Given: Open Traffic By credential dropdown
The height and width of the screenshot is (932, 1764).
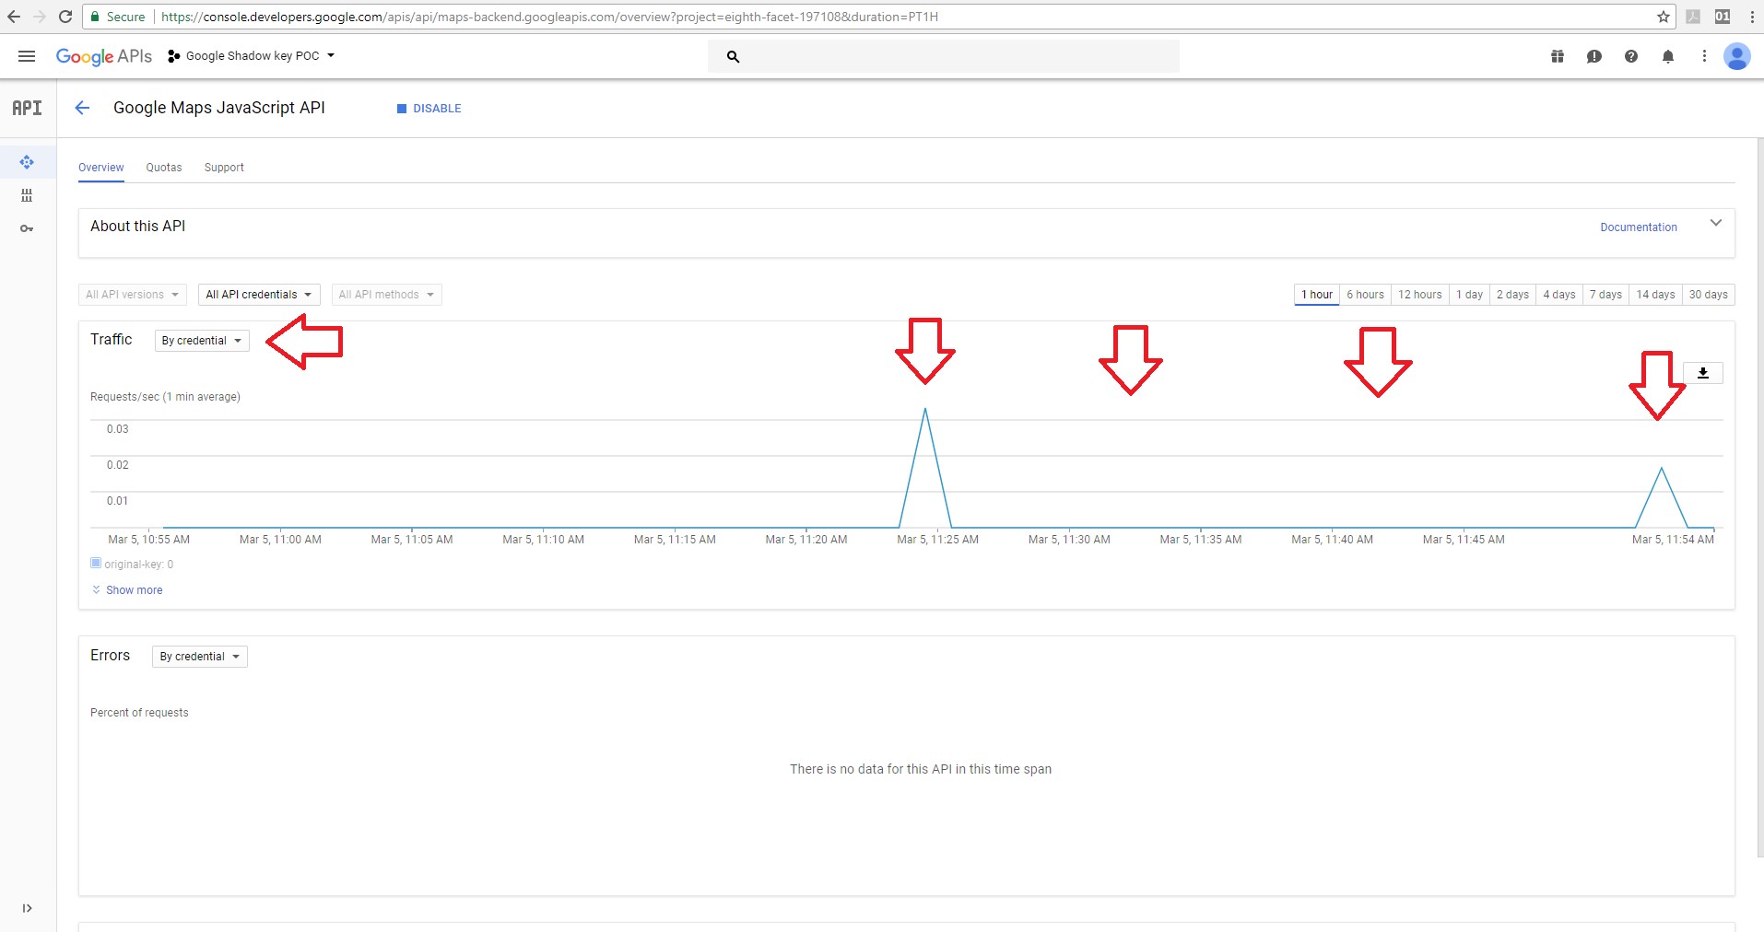Looking at the screenshot, I should coord(202,341).
